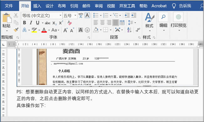Expand the underline style dropdown arrow

pyautogui.click(x=43, y=23)
